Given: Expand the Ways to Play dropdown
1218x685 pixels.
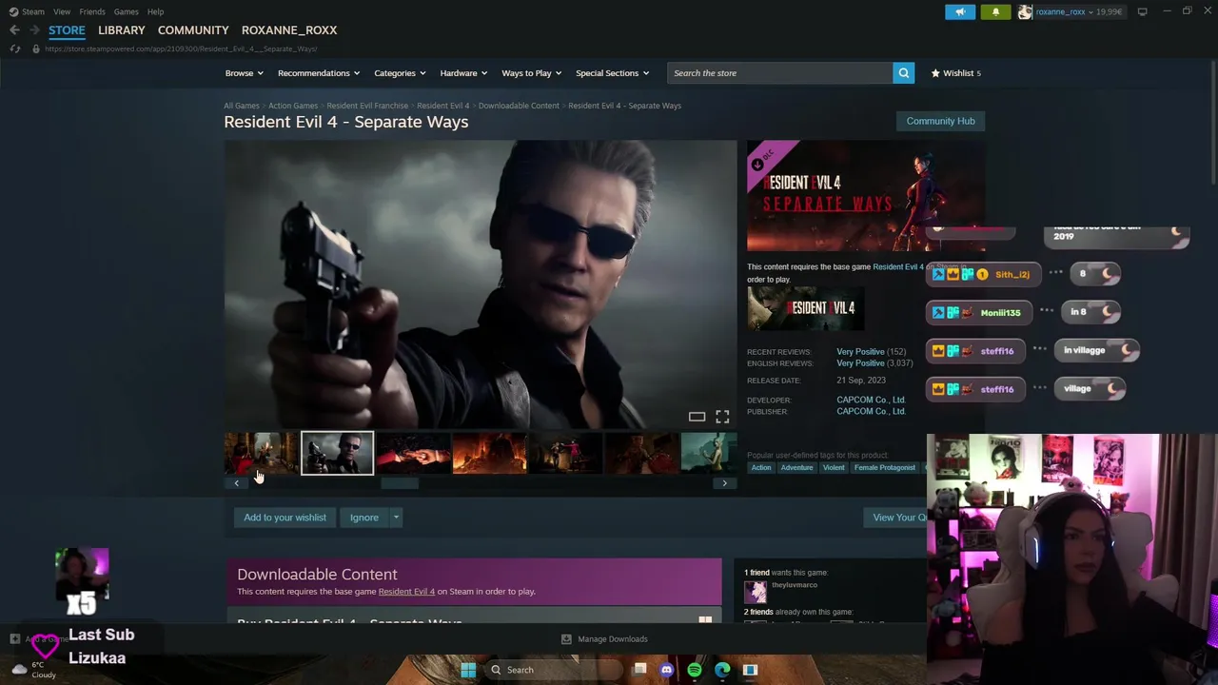Looking at the screenshot, I should [532, 73].
